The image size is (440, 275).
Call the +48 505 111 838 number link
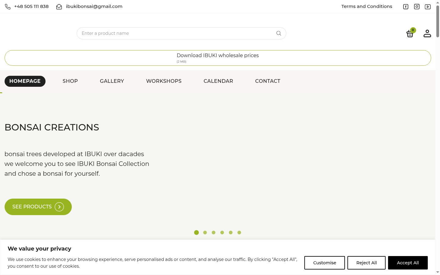pyautogui.click(x=31, y=6)
